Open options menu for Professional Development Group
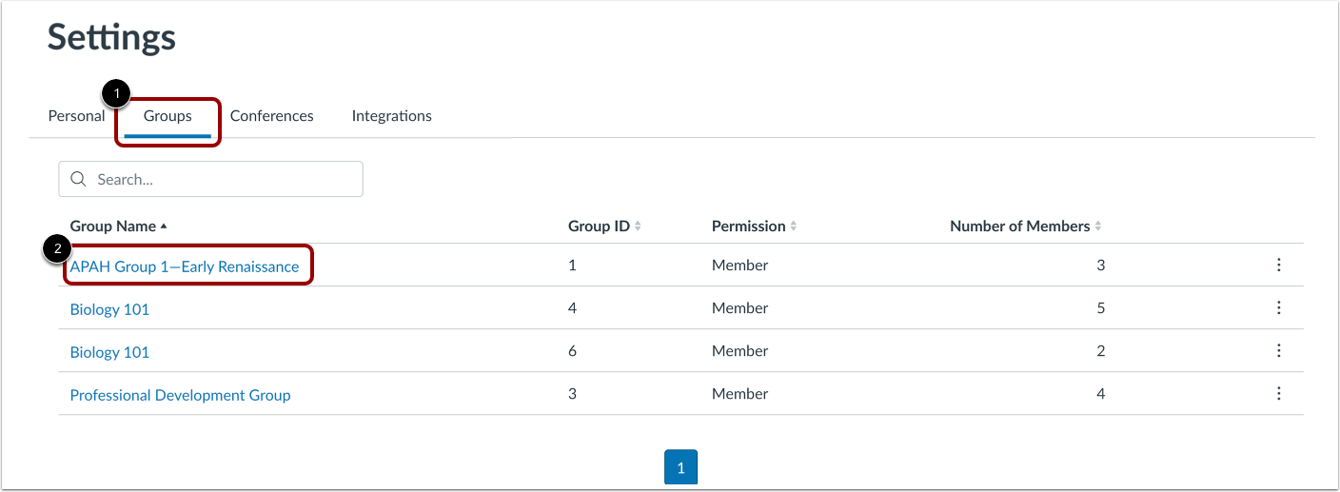Screen dimensions: 1340x492 pos(1279,394)
